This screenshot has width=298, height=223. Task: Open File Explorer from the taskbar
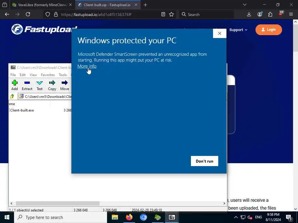[115, 217]
